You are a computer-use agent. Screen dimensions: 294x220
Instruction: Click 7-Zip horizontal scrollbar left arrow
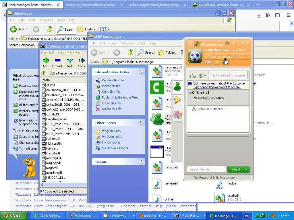point(42,185)
